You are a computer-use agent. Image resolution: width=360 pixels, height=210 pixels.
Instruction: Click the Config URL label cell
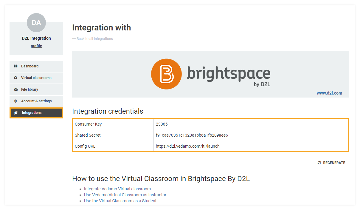tap(113, 146)
